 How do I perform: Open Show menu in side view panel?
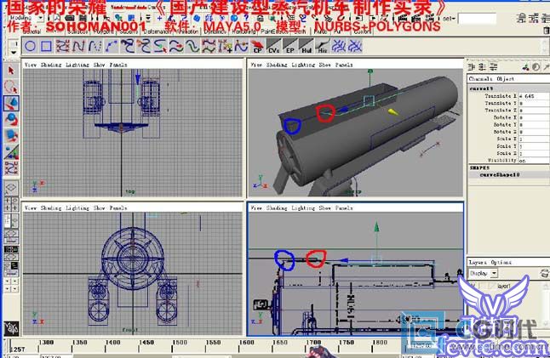click(x=325, y=208)
